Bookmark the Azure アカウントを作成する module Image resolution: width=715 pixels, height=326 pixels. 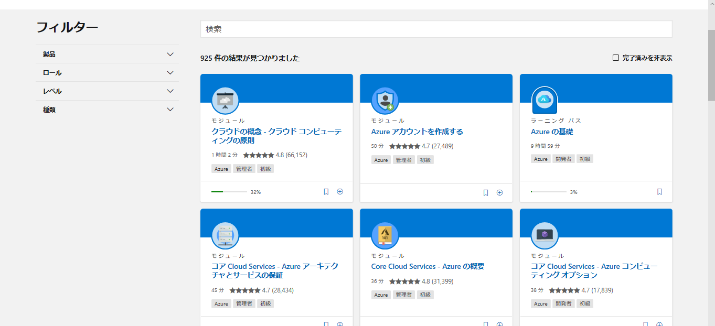486,192
